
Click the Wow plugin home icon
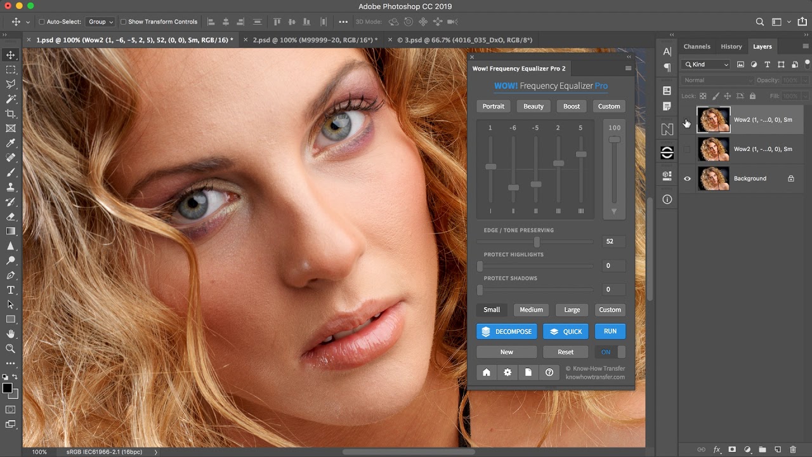[487, 373]
